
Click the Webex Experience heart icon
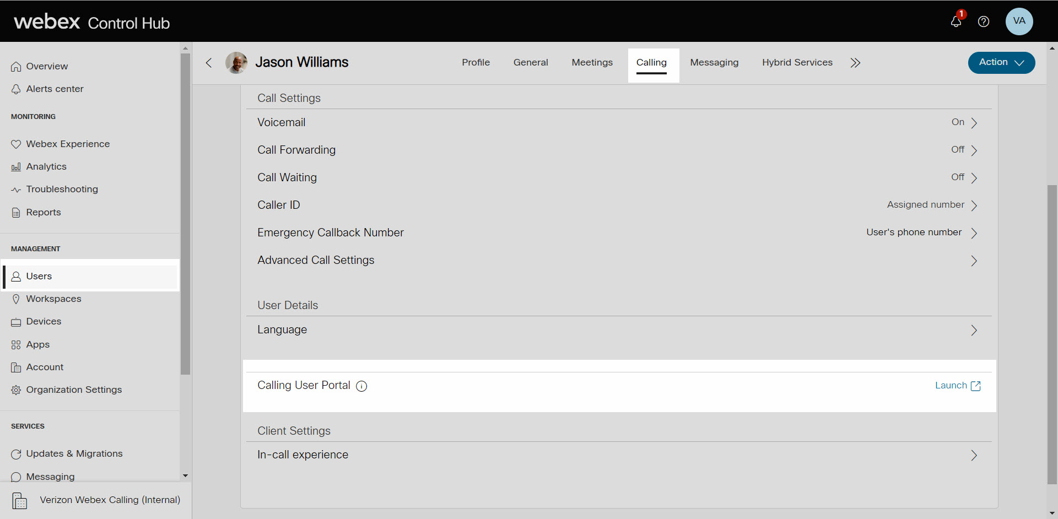[x=16, y=144]
